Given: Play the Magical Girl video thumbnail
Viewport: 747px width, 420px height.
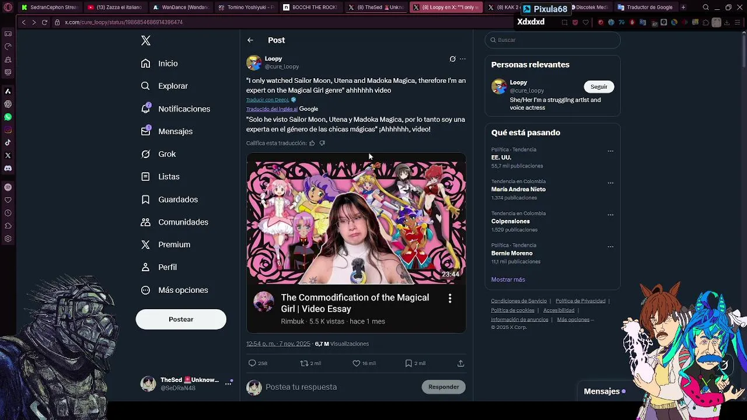Looking at the screenshot, I should [356, 219].
